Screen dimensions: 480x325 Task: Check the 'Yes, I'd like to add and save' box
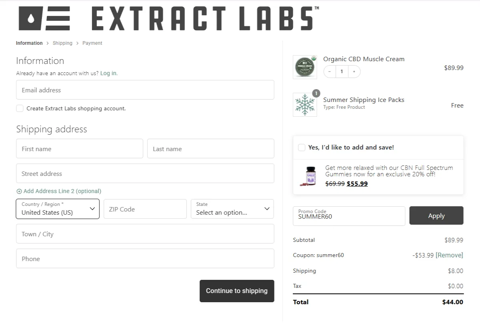click(302, 148)
